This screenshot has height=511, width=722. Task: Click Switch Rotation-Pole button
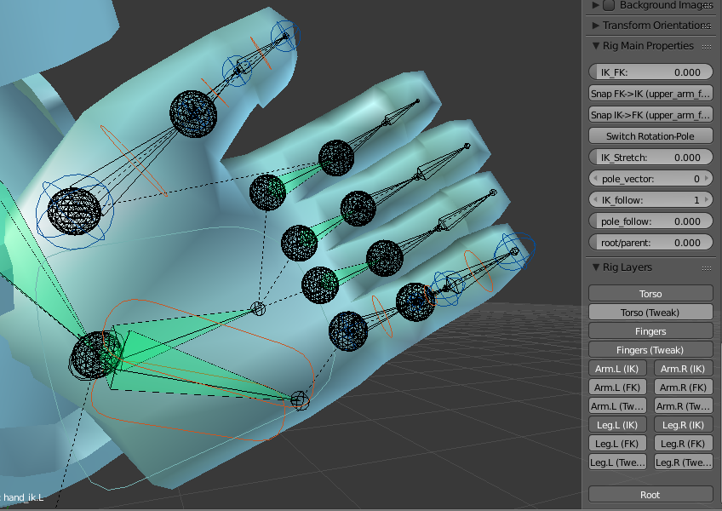point(650,136)
